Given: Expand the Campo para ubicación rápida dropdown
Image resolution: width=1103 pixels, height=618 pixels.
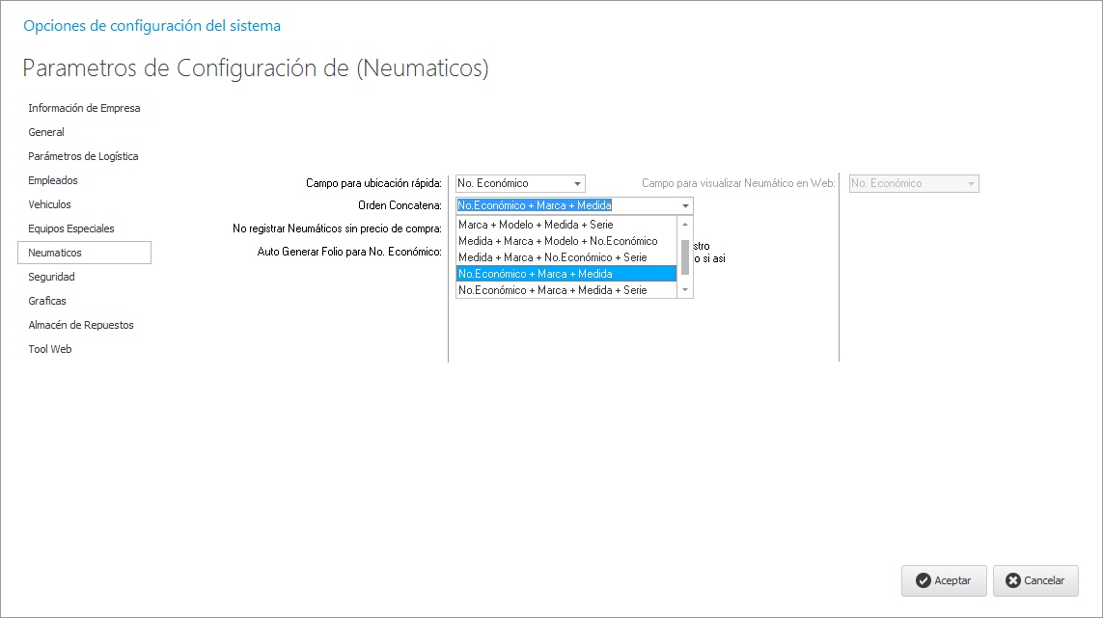Looking at the screenshot, I should coord(577,183).
